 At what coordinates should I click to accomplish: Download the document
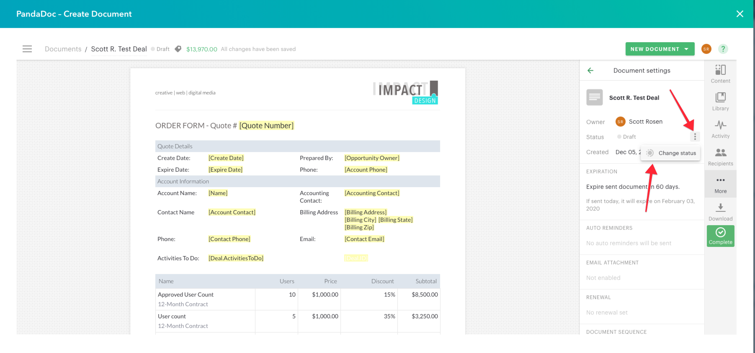coord(720,212)
